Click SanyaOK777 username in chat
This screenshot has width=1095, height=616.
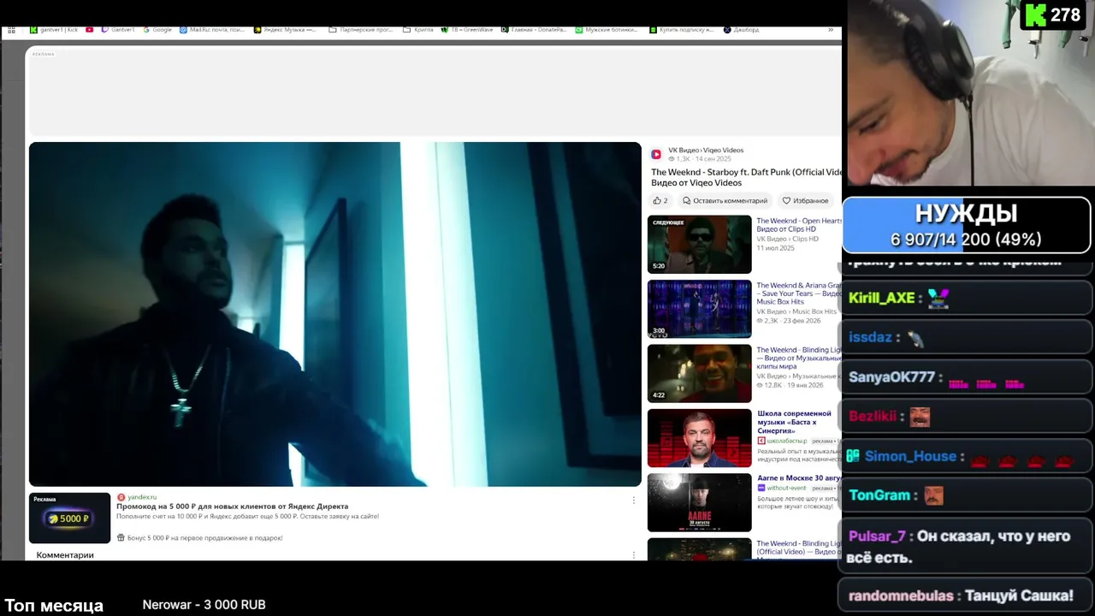pyautogui.click(x=891, y=377)
